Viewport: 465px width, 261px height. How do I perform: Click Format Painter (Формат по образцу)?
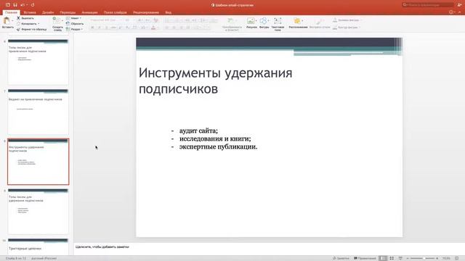coord(32,29)
